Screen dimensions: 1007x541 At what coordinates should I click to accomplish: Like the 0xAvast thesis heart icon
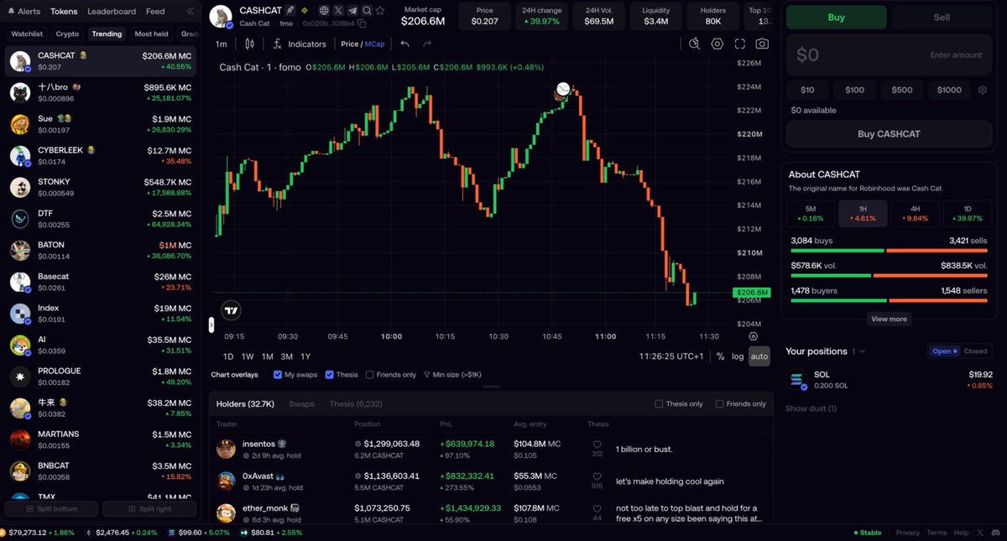click(x=597, y=476)
